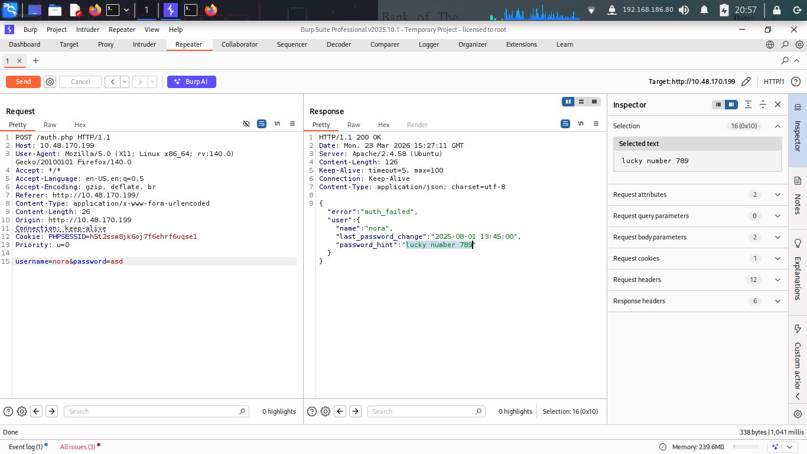Switch Response layout to side-by-side view
Viewport: 807px width, 454px height.
point(568,102)
